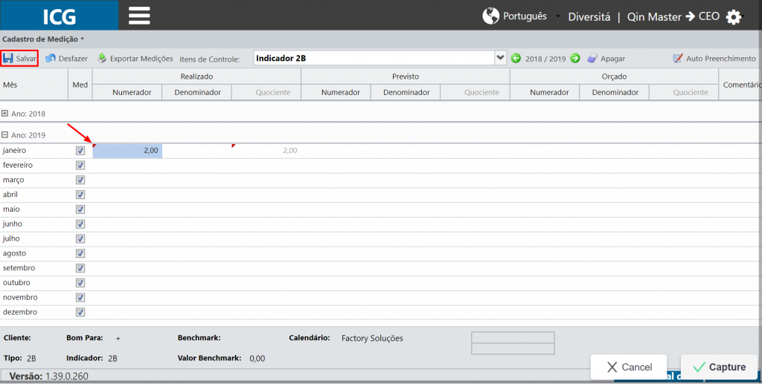
Task: Go to previous year with green left arrow
Action: (x=516, y=58)
